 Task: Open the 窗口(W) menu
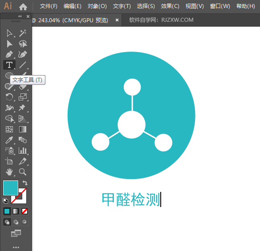point(220,6)
